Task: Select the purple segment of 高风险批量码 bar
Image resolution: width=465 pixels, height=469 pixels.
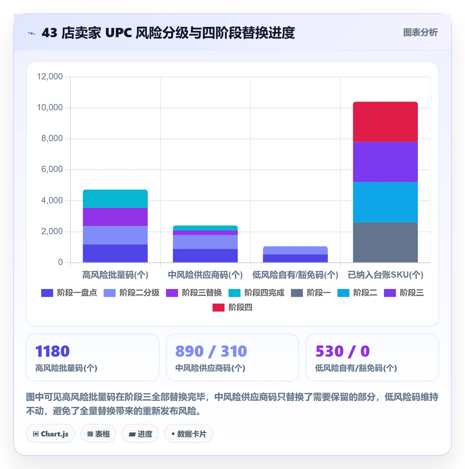Action: pyautogui.click(x=115, y=217)
